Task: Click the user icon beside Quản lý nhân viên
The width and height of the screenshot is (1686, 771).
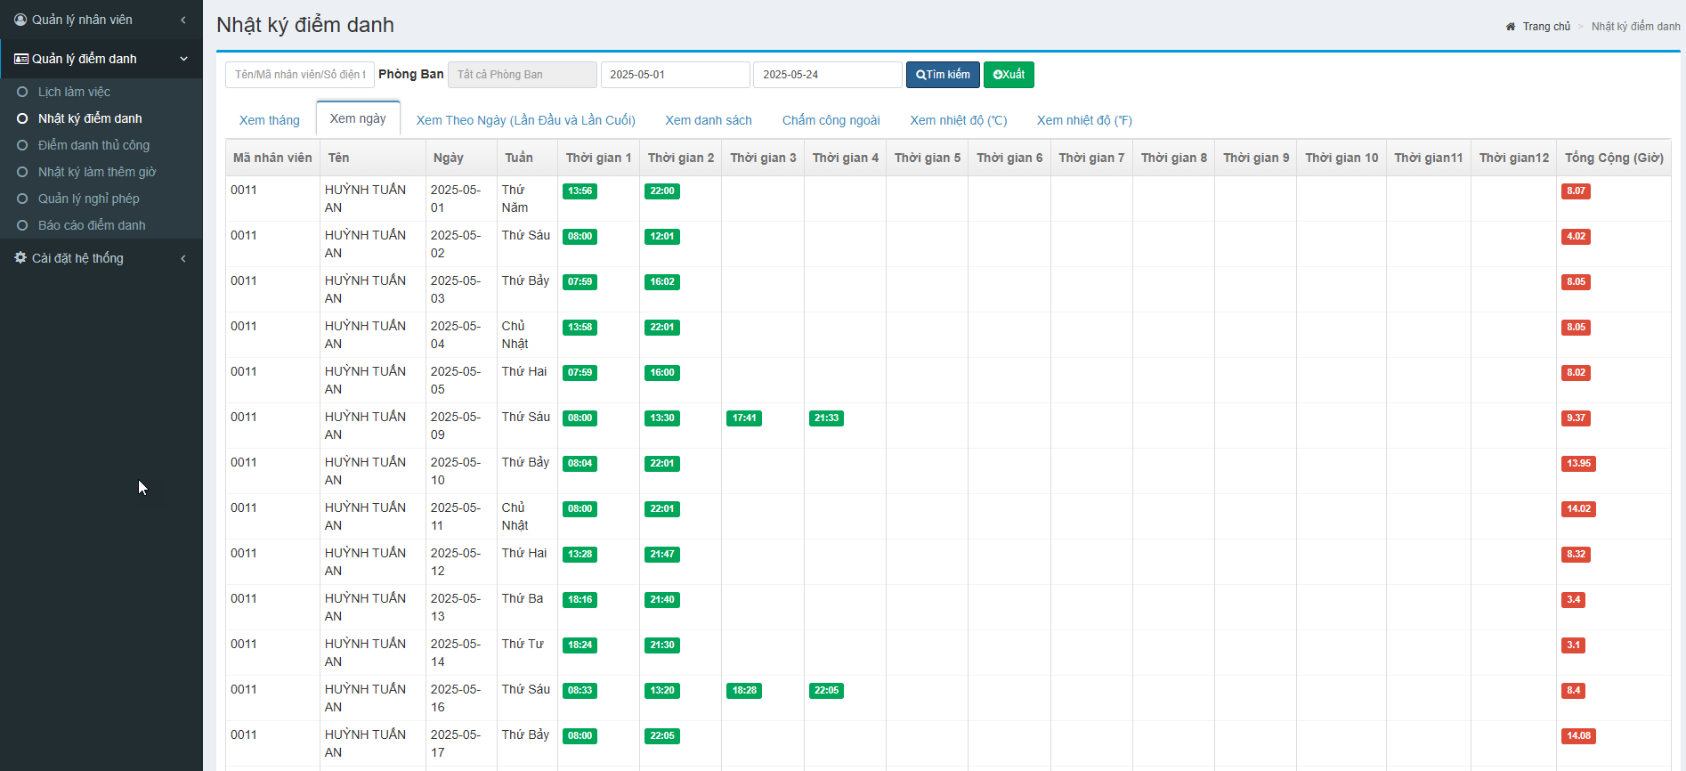Action: pos(20,20)
